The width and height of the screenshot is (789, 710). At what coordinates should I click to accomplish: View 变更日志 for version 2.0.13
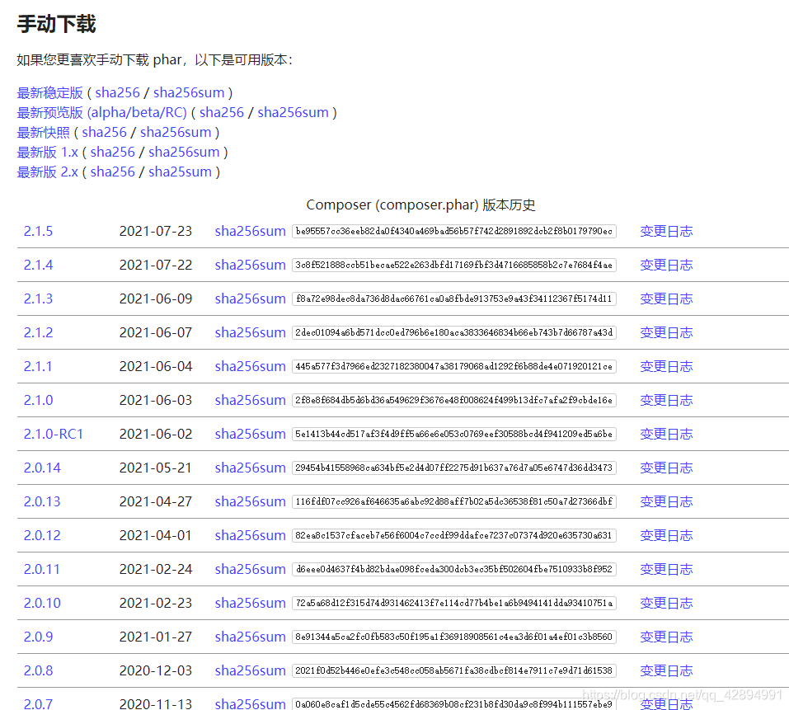[666, 501]
